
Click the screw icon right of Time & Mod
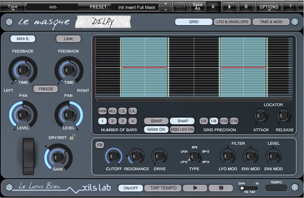point(295,22)
